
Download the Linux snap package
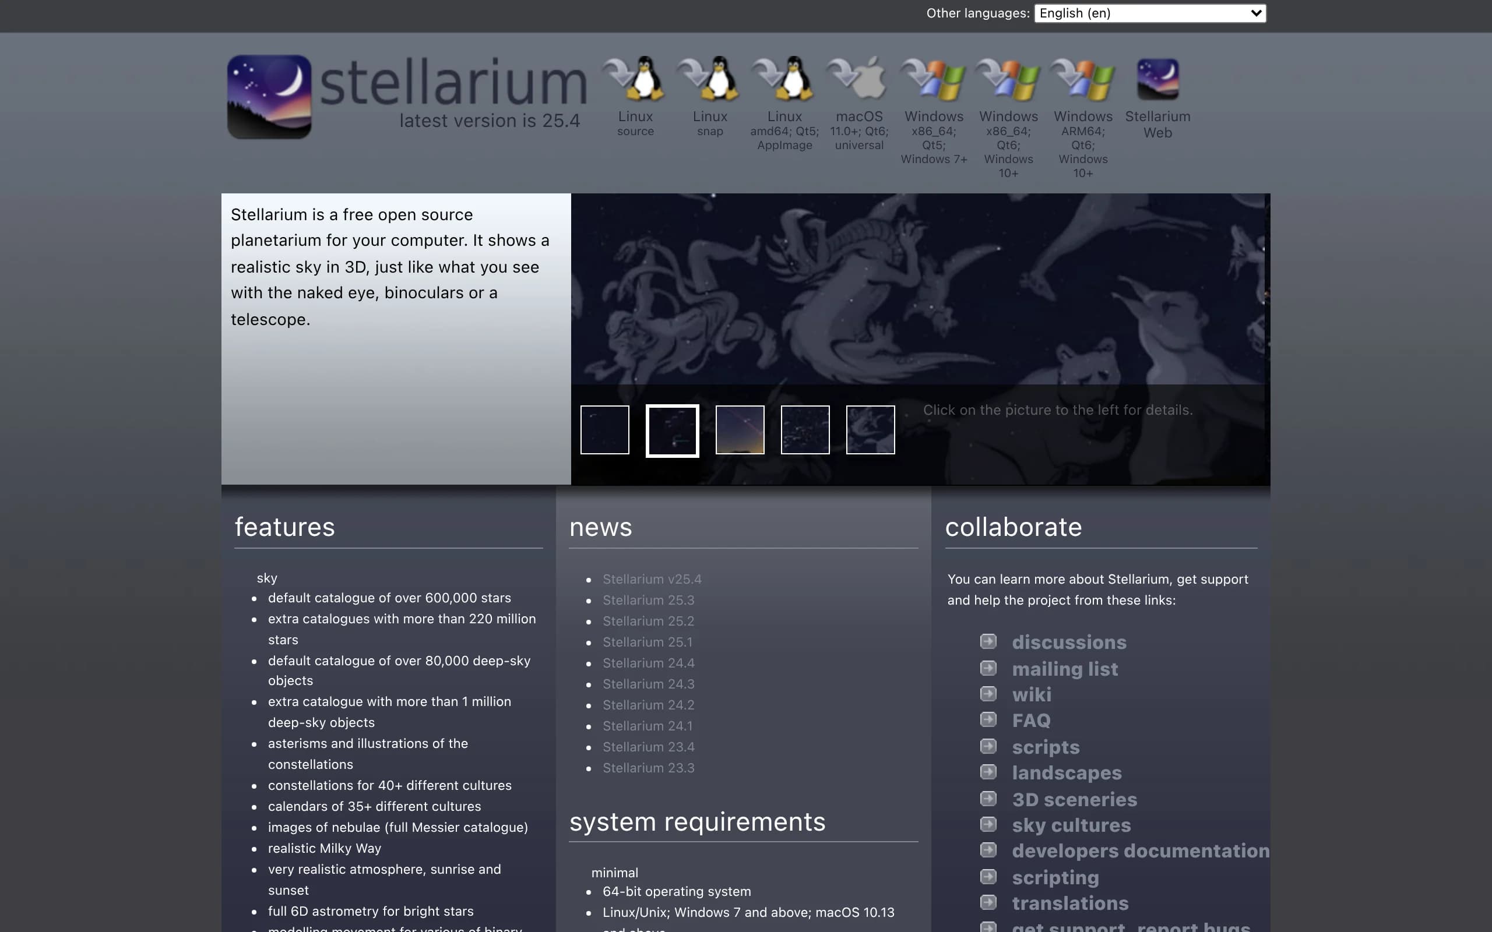(x=710, y=97)
